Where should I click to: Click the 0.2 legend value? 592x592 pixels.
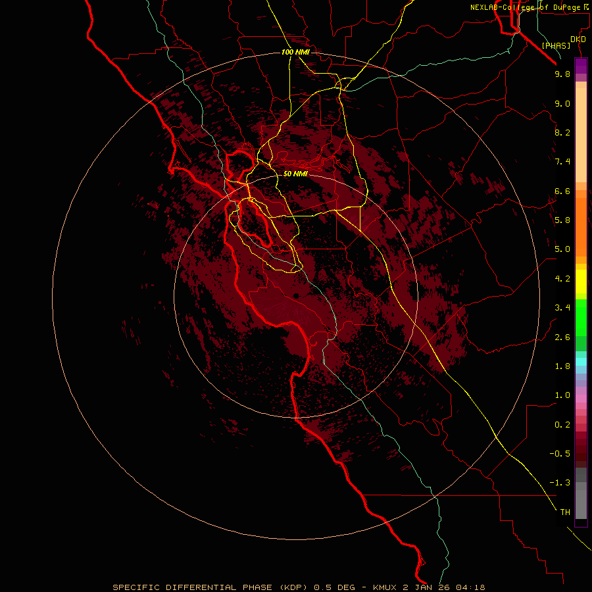pyautogui.click(x=562, y=425)
